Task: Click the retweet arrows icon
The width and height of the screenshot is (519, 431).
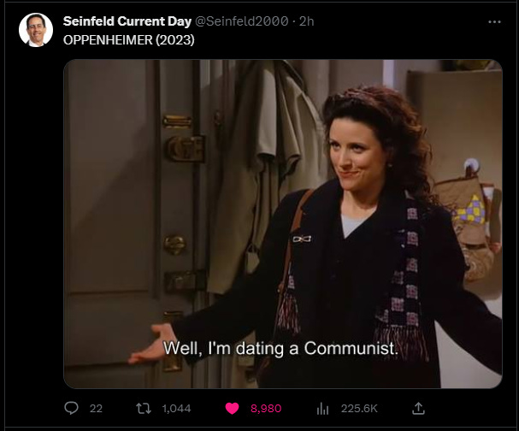Action: (x=144, y=408)
